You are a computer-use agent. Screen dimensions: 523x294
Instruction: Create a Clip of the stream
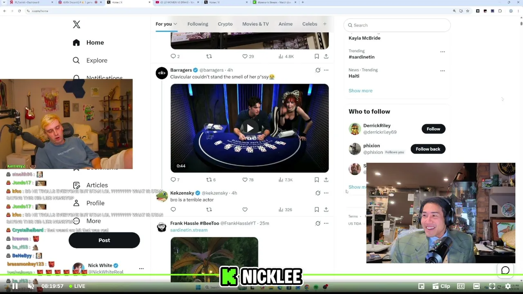click(x=441, y=286)
